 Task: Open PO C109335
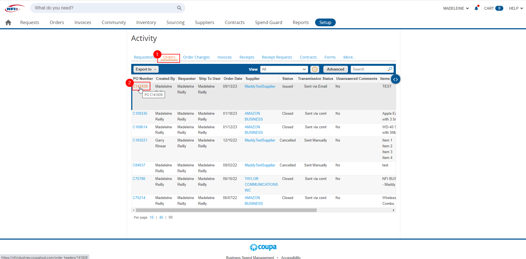click(140, 113)
